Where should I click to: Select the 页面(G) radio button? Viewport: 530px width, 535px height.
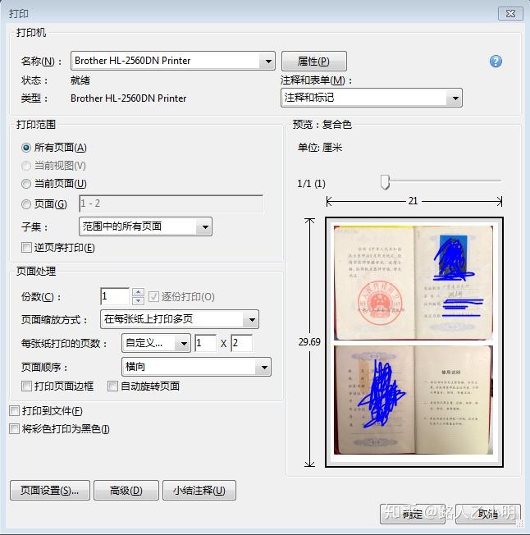(26, 204)
